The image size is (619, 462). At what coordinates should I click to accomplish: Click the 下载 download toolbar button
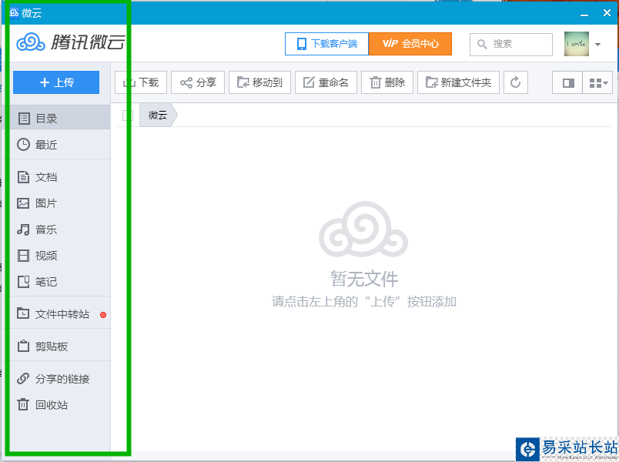click(x=141, y=82)
